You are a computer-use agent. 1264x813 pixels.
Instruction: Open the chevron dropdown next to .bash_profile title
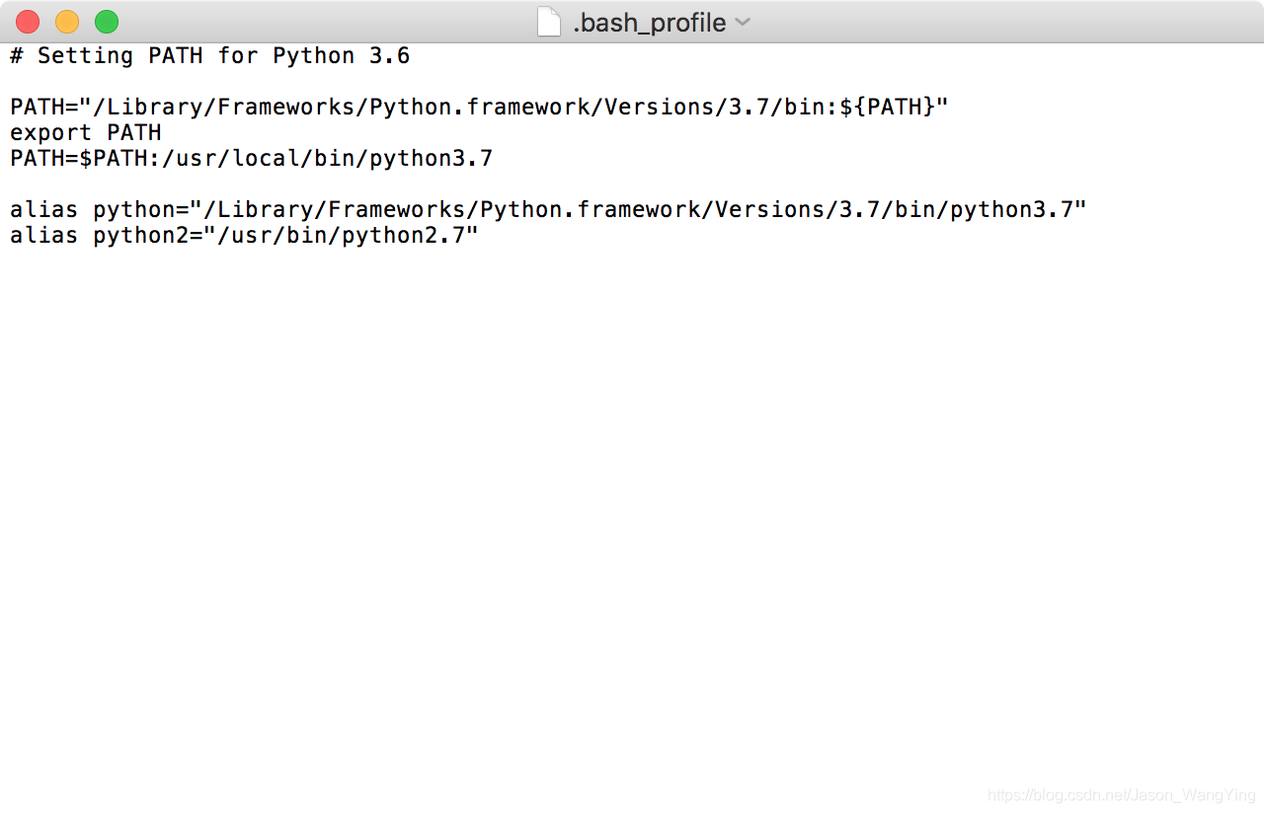click(742, 22)
